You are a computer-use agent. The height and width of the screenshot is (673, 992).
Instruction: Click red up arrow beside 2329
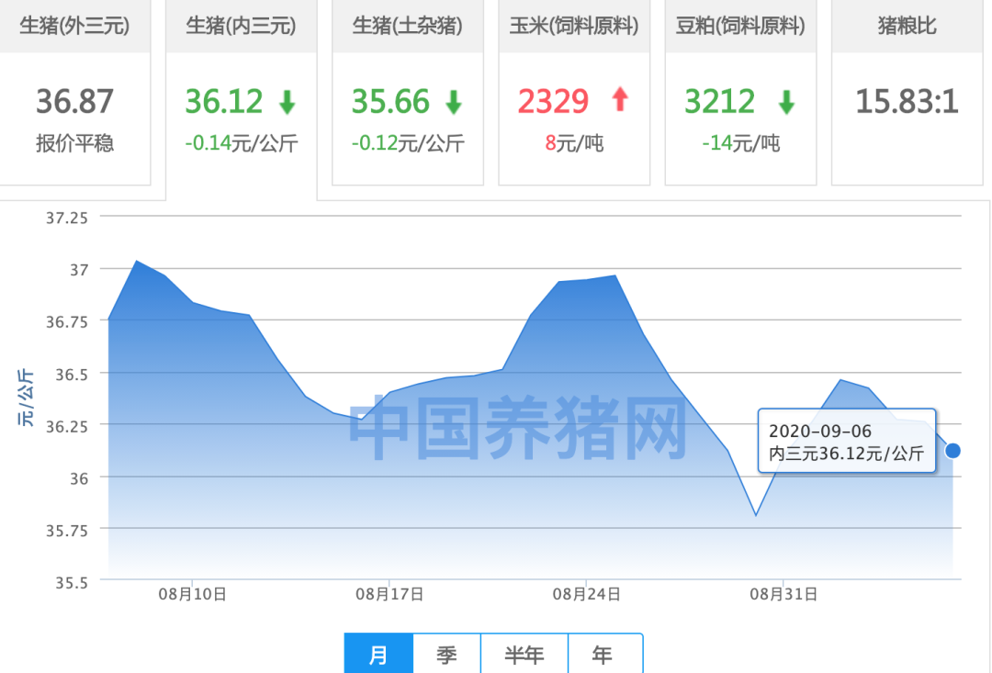pos(621,100)
